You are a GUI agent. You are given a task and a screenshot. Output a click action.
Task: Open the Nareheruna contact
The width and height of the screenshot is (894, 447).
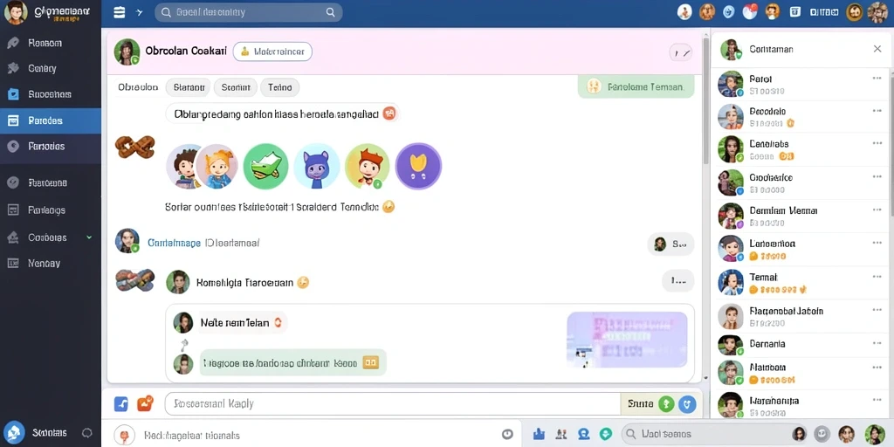(801, 406)
